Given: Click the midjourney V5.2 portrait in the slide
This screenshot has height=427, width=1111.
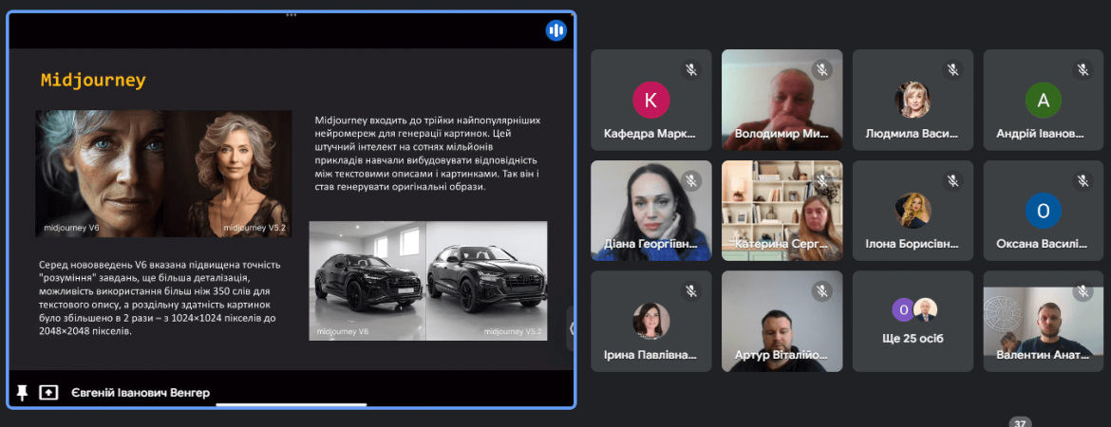Looking at the screenshot, I should coord(228,173).
